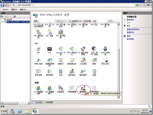Click 联机帮助 link

pos(130,39)
